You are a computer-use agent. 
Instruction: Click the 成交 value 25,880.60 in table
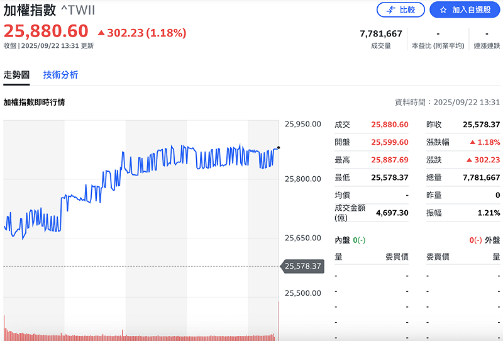(x=390, y=125)
